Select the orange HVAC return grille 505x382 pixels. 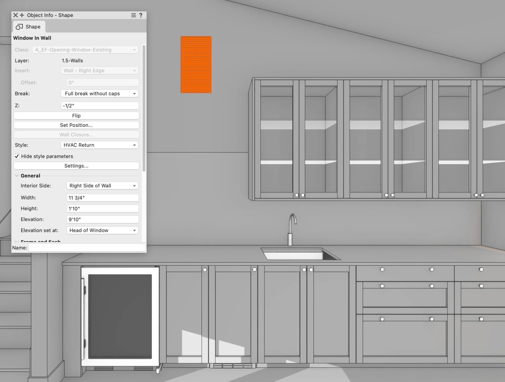point(196,65)
